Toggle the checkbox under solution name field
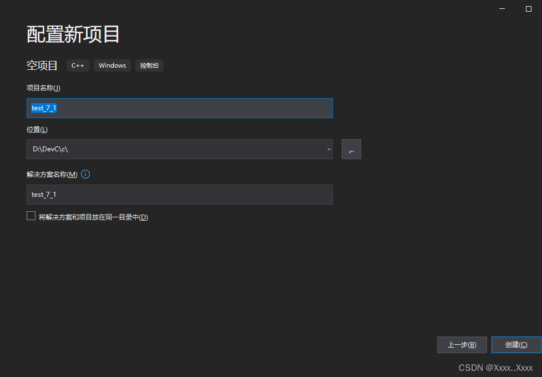Image resolution: width=542 pixels, height=377 pixels. pos(31,215)
